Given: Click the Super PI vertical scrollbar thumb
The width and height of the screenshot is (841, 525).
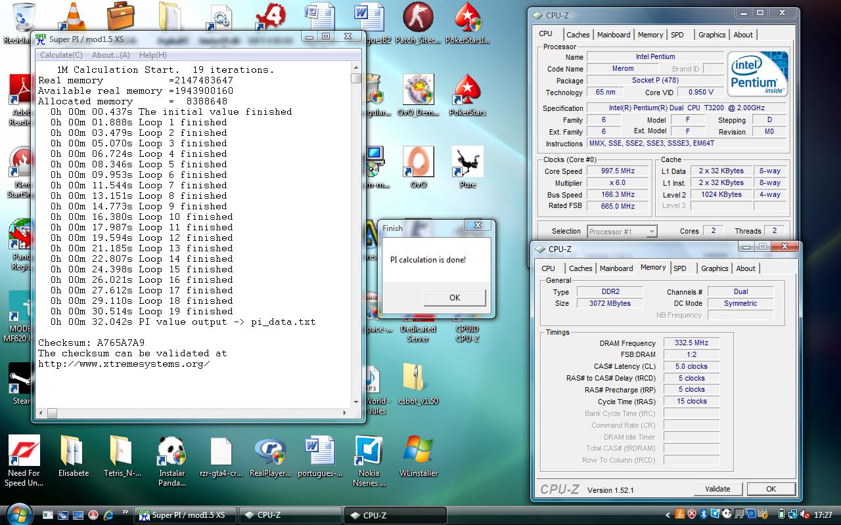Looking at the screenshot, I should coord(356,78).
